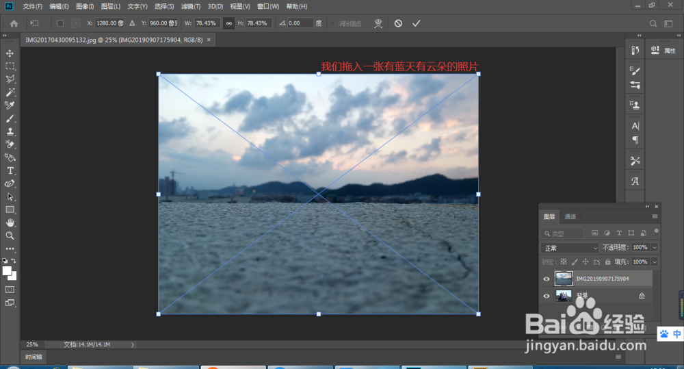This screenshot has height=369, width=684.
Task: Select the Rectangle shape tool
Action: point(10,209)
